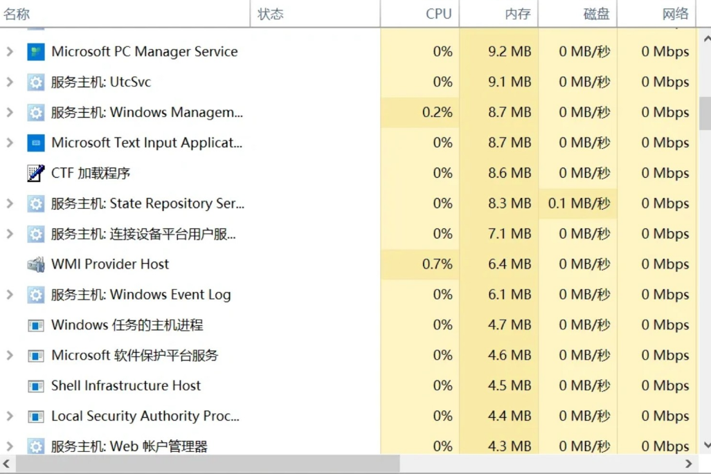Screen dimensions: 711x474
Task: Expand 服务主机: Web 帐户管理器 group
Action: [10, 446]
